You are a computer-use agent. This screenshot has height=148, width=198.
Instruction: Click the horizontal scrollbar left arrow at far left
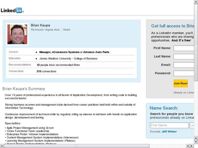coord(2,146)
